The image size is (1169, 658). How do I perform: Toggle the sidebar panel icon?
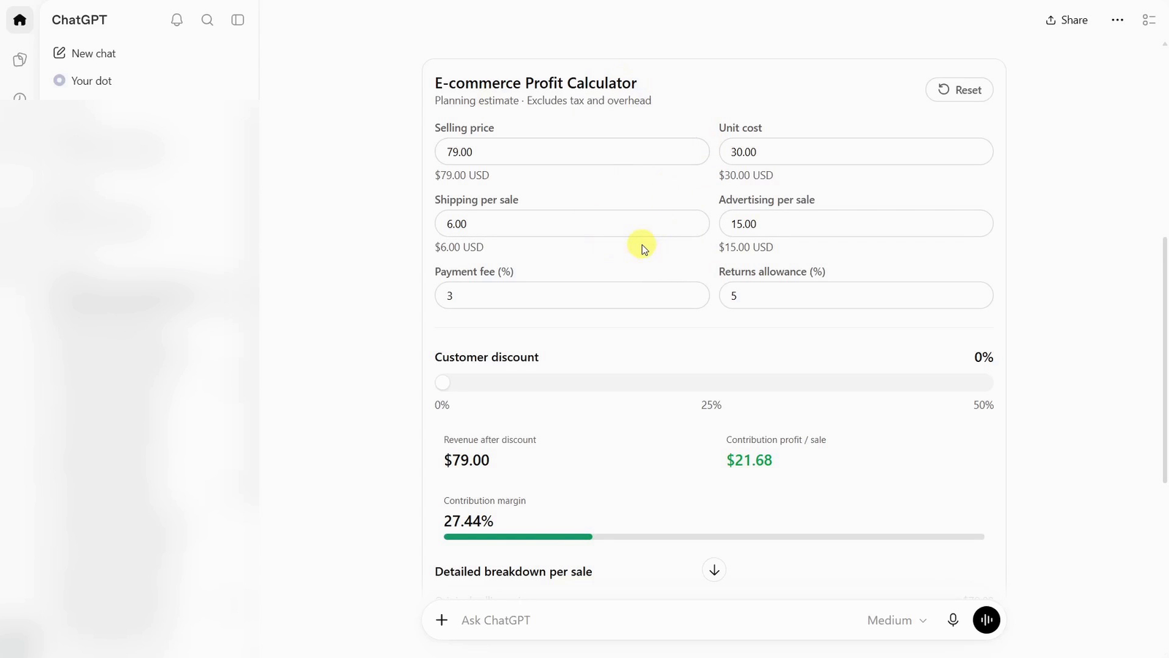tap(237, 20)
